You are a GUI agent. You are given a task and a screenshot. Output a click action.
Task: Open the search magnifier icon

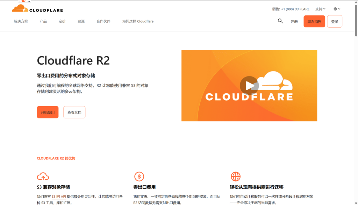tap(280, 21)
